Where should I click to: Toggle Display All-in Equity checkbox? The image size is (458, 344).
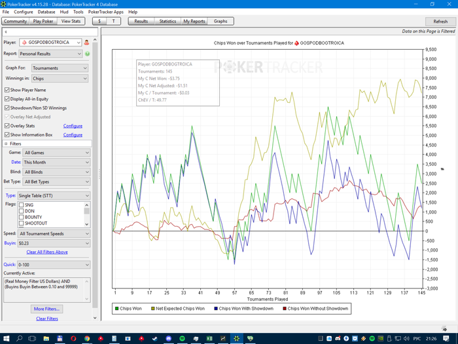coord(7,99)
